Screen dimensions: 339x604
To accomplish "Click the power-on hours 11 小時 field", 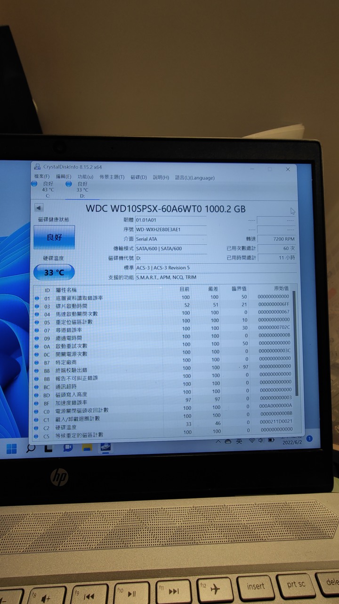I will click(x=277, y=258).
